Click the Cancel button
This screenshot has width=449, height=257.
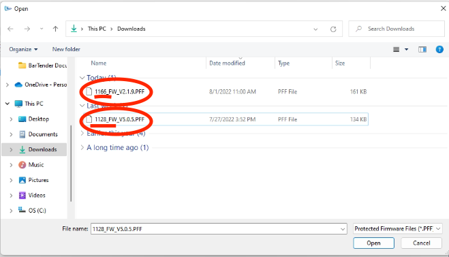[421, 243]
